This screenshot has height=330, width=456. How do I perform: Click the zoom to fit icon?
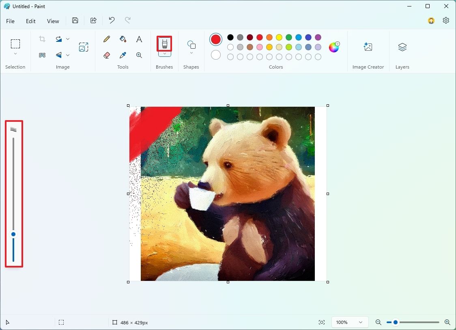(x=322, y=322)
